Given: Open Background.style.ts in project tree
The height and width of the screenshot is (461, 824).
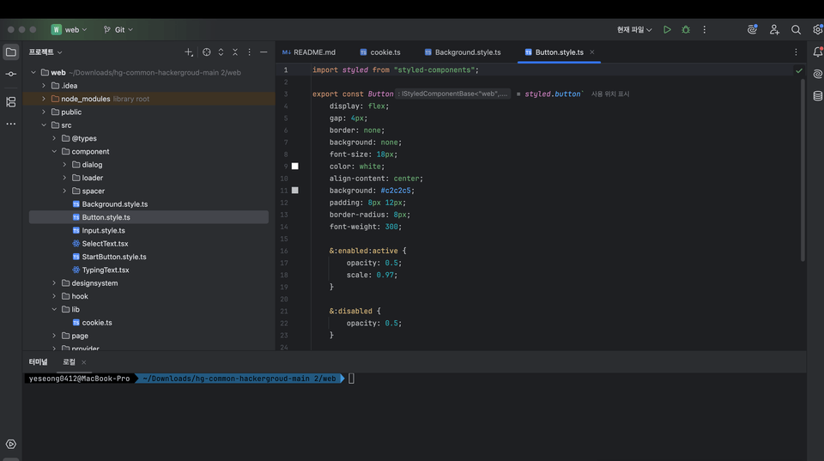Looking at the screenshot, I should [x=114, y=204].
